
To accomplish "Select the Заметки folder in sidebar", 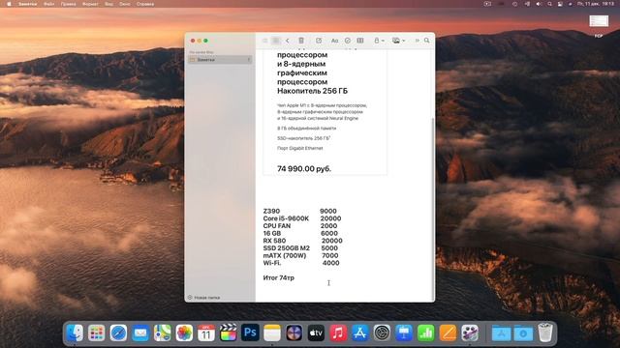I will tap(220, 60).
